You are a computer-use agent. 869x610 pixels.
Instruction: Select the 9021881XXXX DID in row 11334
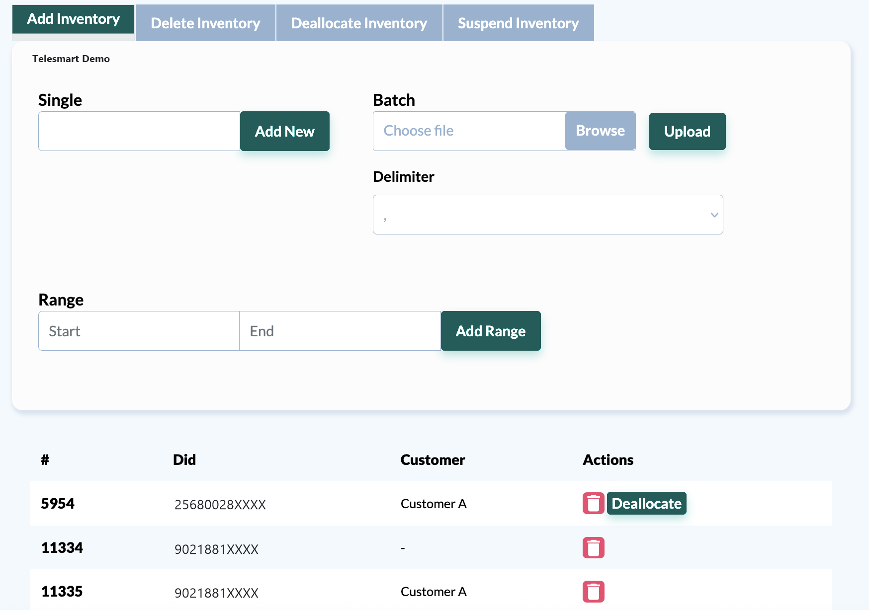[x=216, y=549]
